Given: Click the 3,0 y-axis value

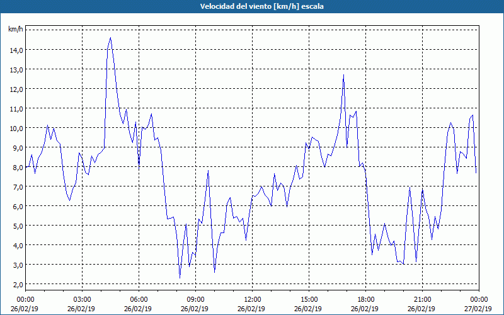Looking at the screenshot, I should (x=18, y=265).
